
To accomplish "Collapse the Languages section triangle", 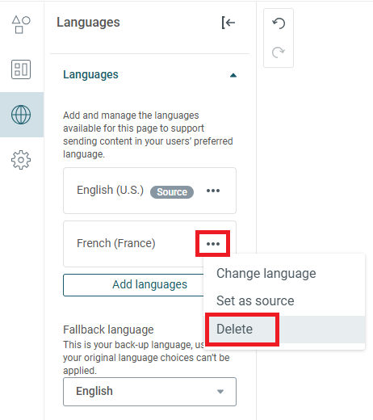I will pos(233,75).
